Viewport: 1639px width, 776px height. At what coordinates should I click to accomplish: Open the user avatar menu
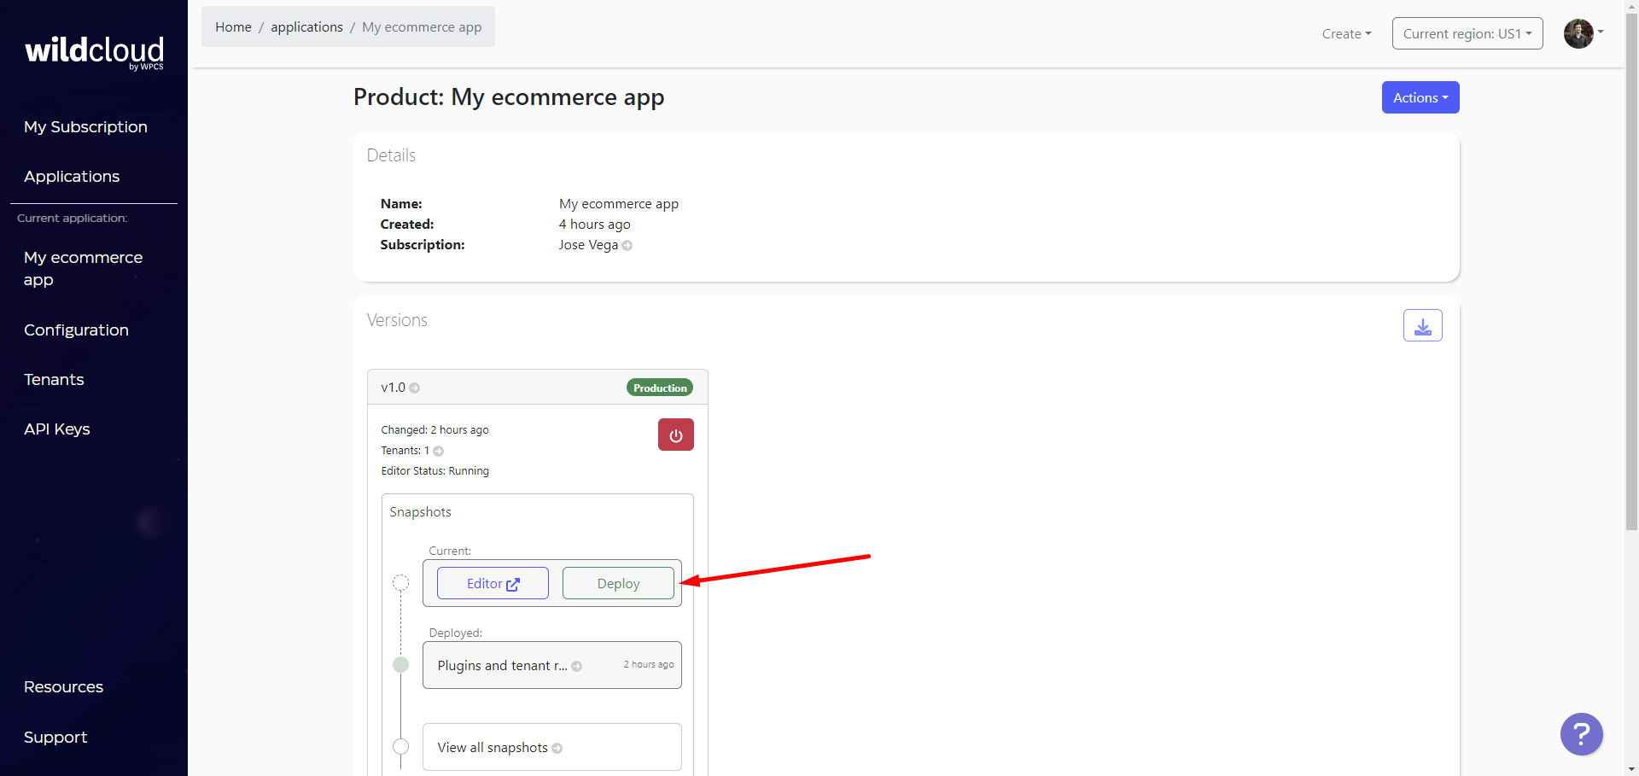tap(1583, 33)
